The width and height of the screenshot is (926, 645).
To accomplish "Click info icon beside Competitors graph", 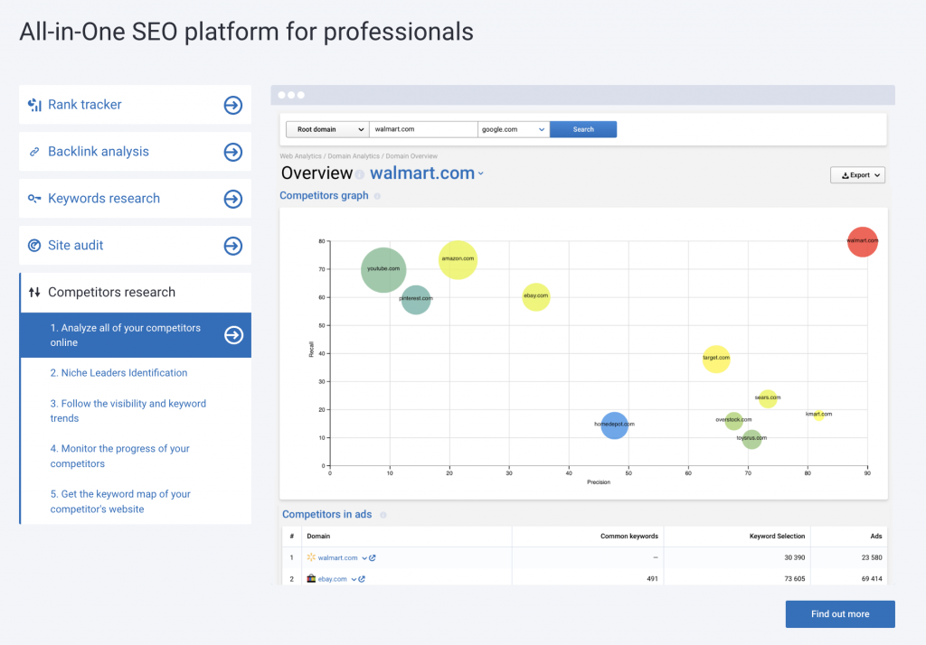I will coord(377,196).
